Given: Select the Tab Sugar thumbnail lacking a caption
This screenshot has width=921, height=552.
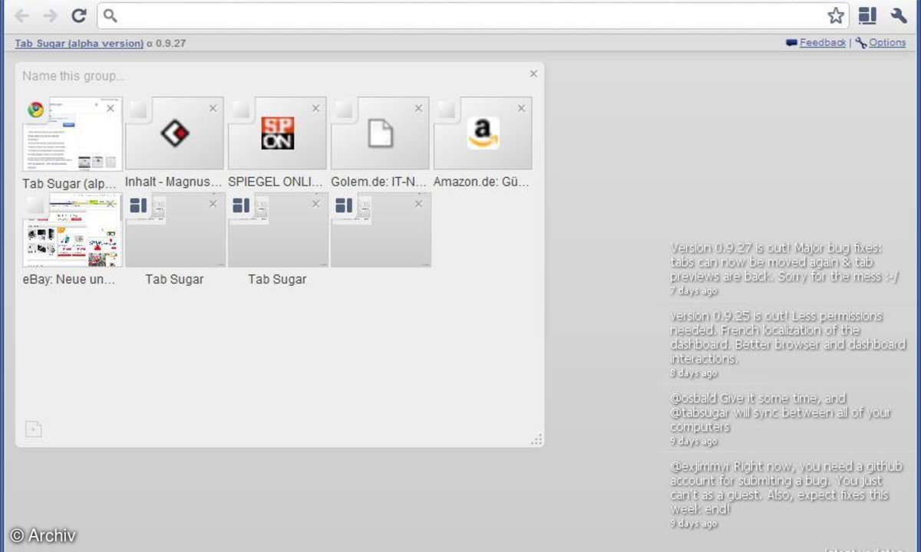Looking at the screenshot, I should tap(381, 230).
